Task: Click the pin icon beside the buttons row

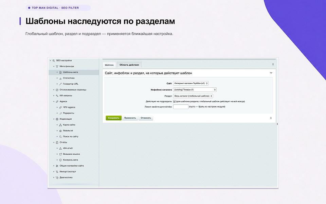Action: 271,118
